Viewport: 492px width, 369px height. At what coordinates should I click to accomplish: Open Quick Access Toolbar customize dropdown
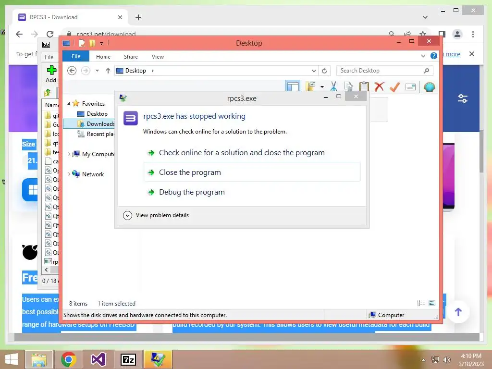[102, 44]
